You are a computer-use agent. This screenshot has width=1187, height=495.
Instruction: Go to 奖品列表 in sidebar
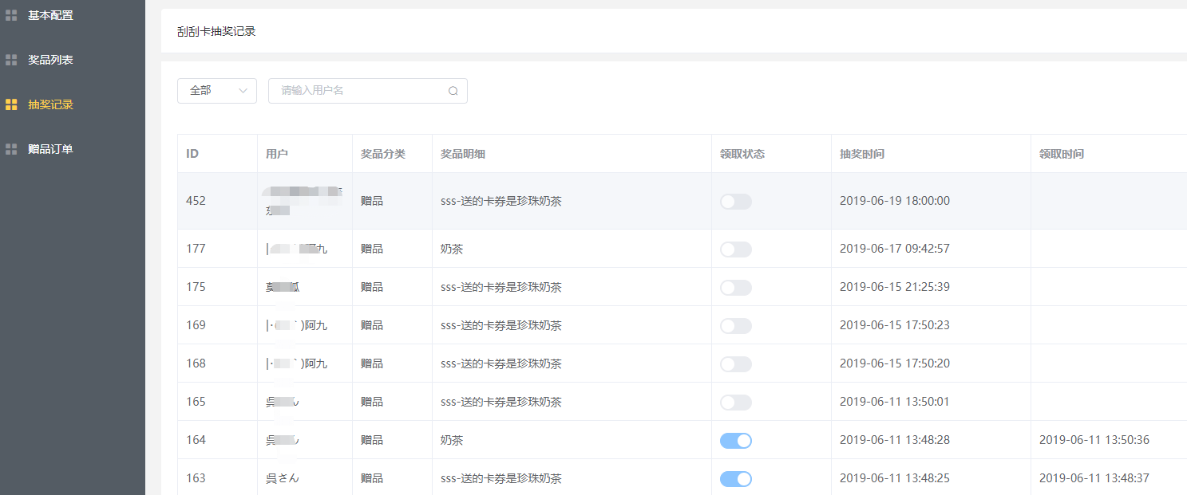[50, 60]
